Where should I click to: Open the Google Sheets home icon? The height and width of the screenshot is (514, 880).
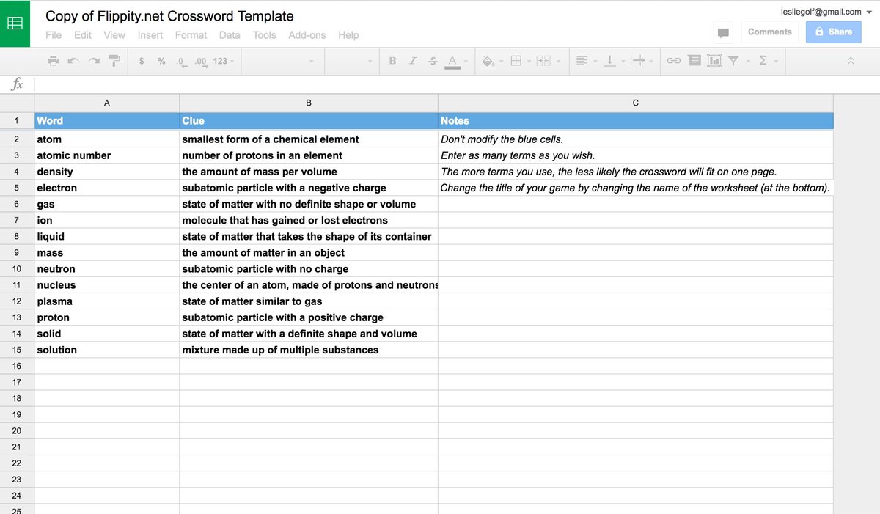click(x=15, y=23)
